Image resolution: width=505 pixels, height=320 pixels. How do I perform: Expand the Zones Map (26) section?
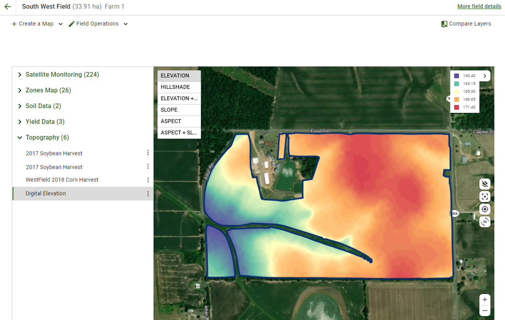(x=20, y=90)
